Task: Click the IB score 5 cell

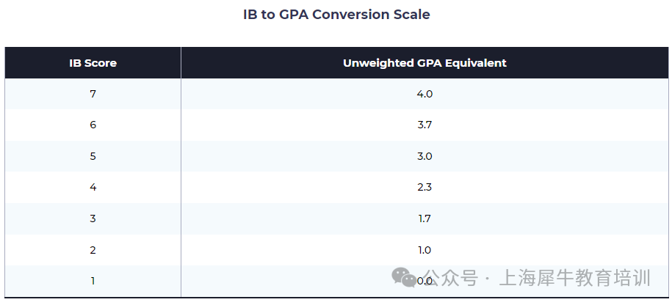Action: pos(93,156)
